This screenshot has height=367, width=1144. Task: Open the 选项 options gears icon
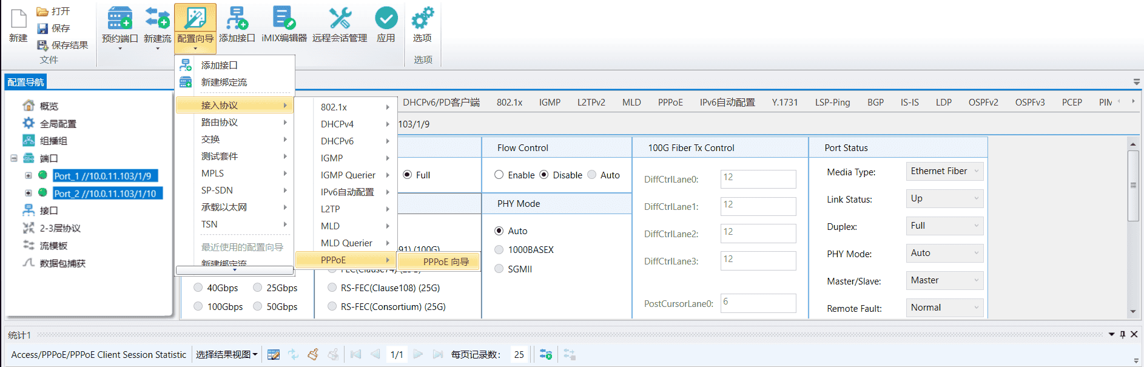pos(422,19)
